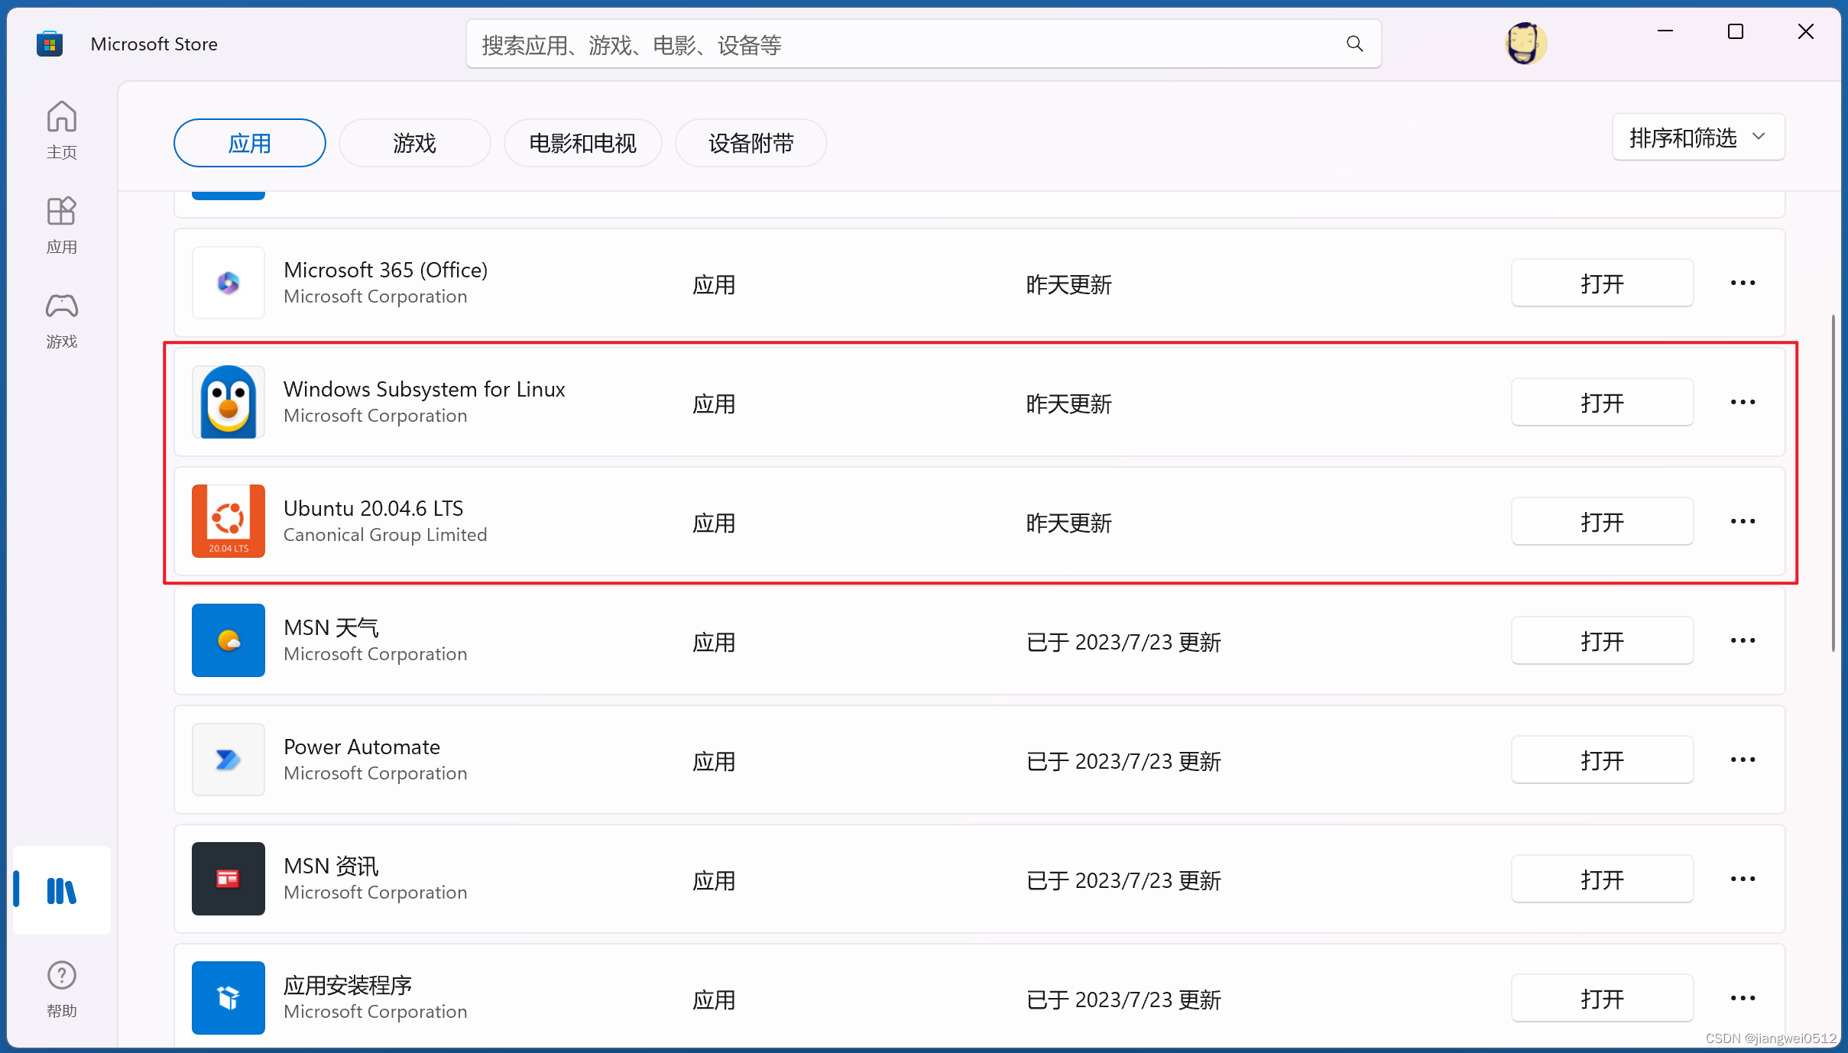Click the Microsoft 365 (Office) title text
Screen dimensions: 1848x1053
385,270
